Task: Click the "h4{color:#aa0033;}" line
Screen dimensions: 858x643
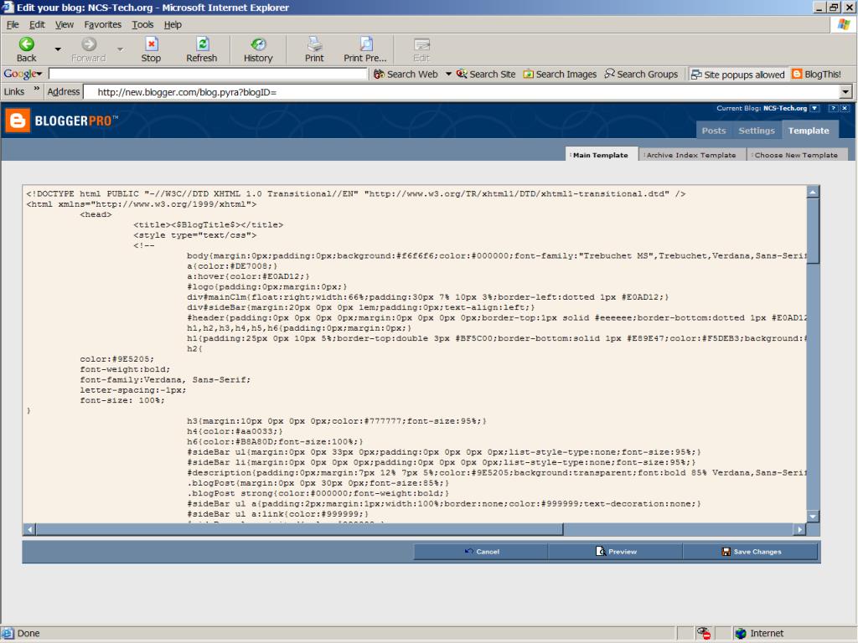Action: tap(235, 431)
